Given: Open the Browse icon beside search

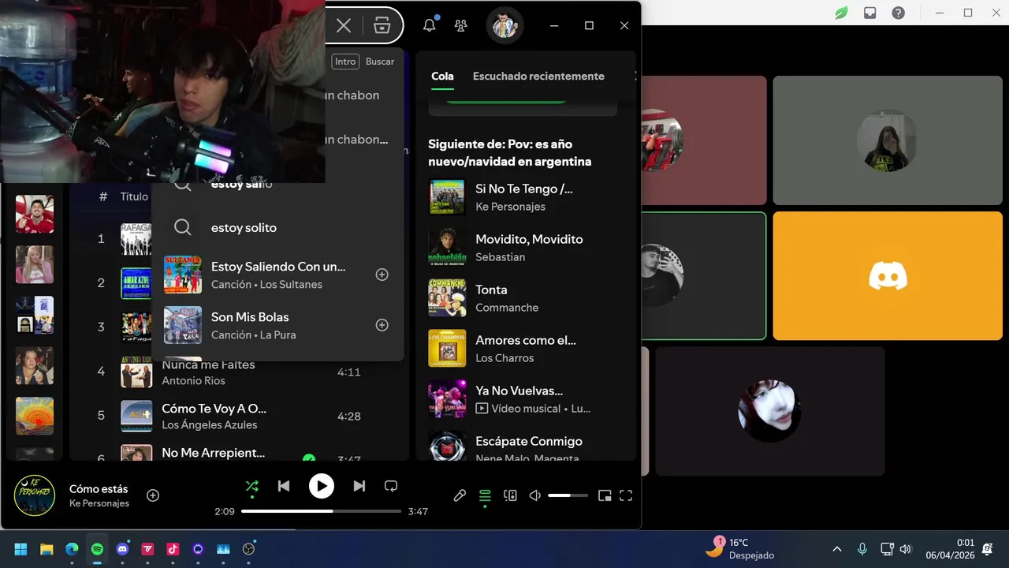Looking at the screenshot, I should tap(382, 25).
